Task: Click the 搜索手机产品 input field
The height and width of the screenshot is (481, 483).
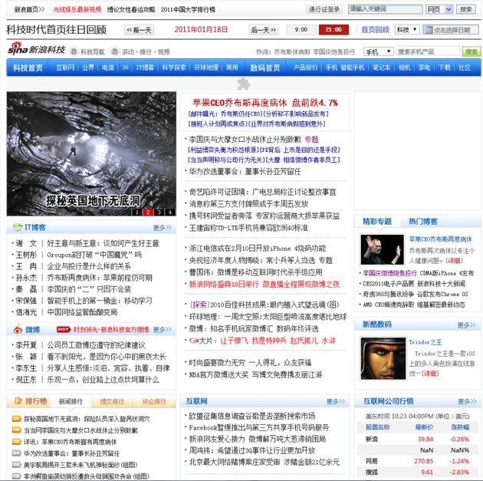Action: pos(428,51)
